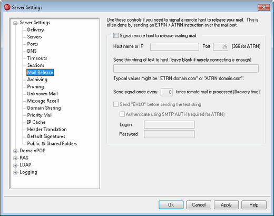
Task: Toggle Send "EHLO" before sending text string
Action: click(x=116, y=104)
